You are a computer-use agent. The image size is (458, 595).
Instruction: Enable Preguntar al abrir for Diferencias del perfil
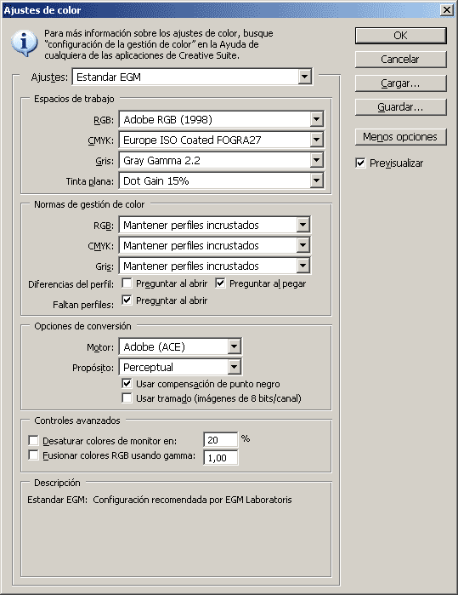pos(127,283)
